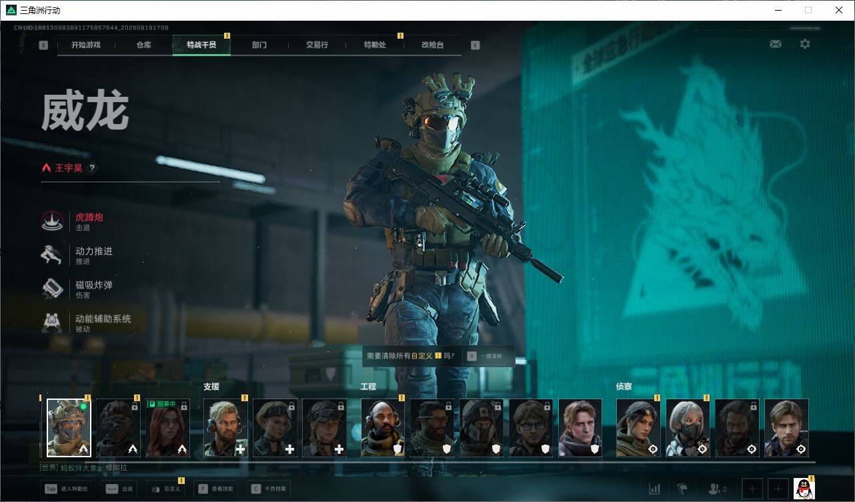Select the locked bearded Recon operator portrait
855x502 pixels.
click(737, 428)
